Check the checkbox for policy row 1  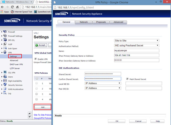[x=36, y=83]
